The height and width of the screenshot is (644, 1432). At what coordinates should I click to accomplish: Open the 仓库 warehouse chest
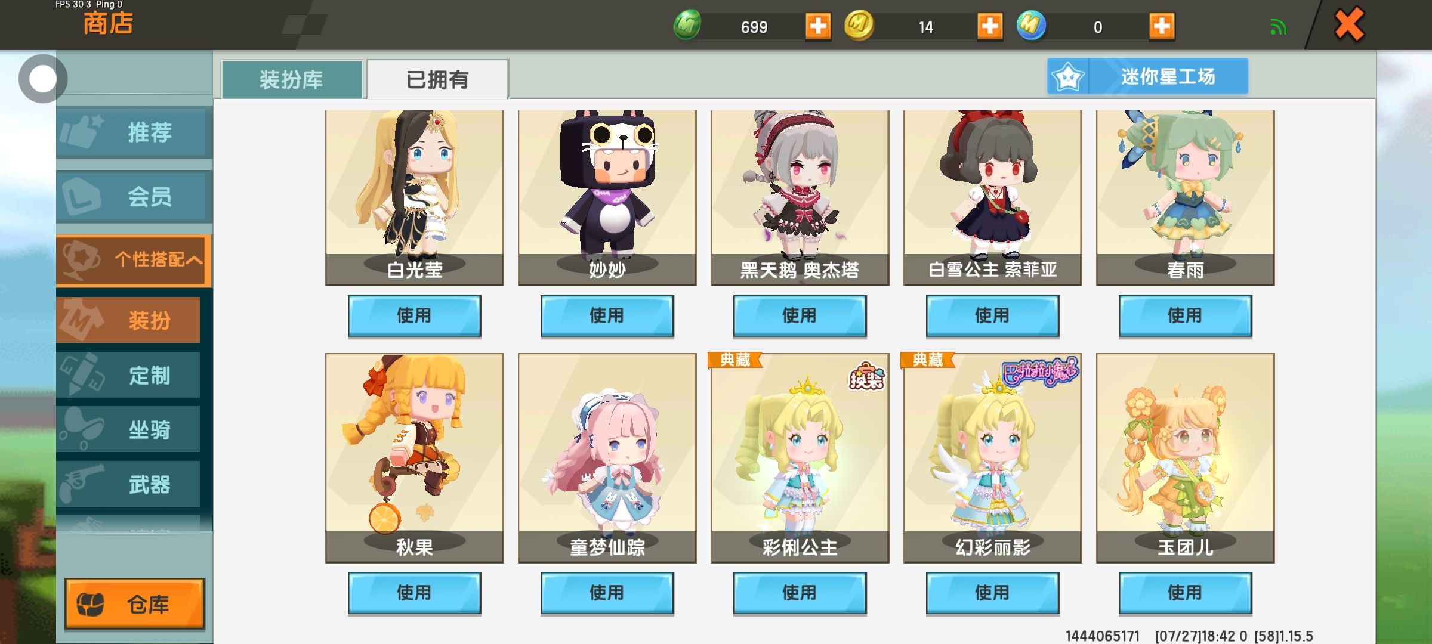coord(134,603)
